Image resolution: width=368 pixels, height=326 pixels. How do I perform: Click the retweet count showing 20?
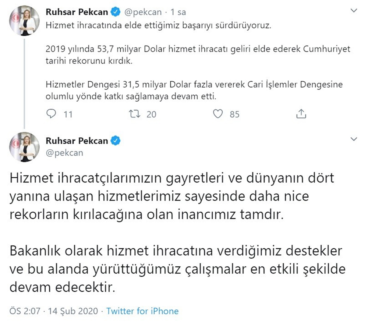pos(151,114)
